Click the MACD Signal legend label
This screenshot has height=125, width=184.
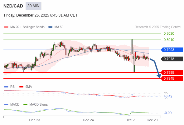tap(39, 105)
